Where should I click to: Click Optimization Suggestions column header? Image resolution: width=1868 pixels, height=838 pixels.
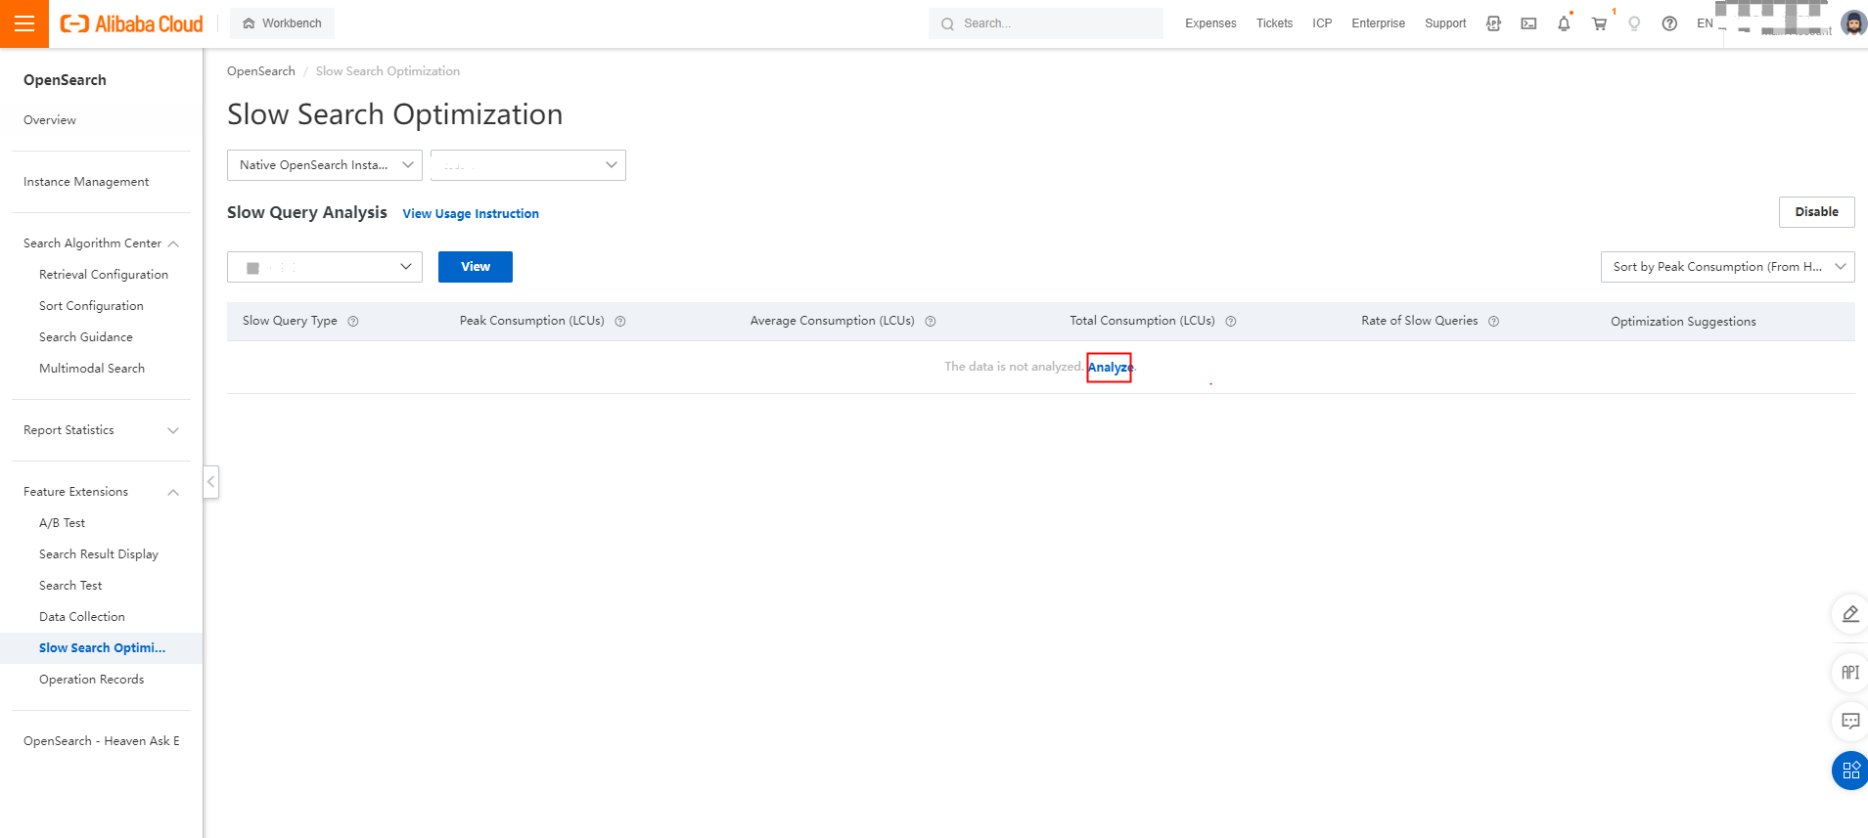pyautogui.click(x=1683, y=322)
